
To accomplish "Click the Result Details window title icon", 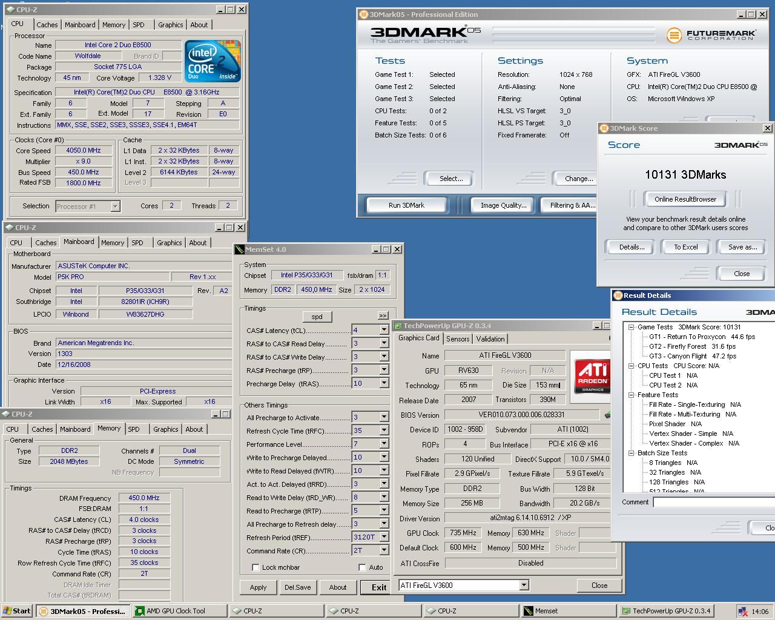I will point(618,295).
